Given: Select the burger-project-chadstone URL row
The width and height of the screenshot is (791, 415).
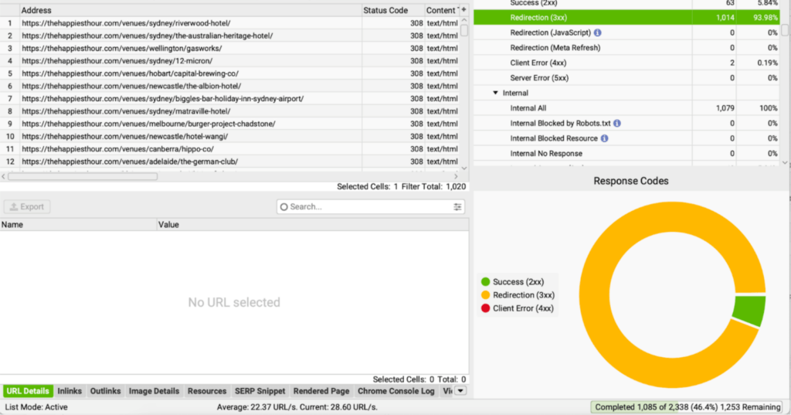Looking at the screenshot, I should tap(231, 124).
